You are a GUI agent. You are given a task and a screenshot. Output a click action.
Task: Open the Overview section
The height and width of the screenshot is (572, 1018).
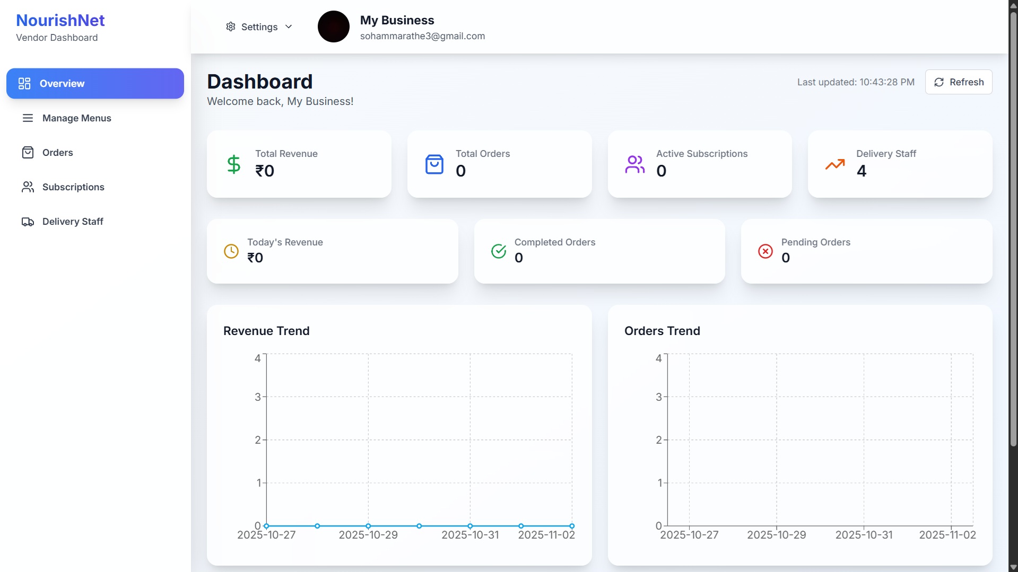[95, 83]
